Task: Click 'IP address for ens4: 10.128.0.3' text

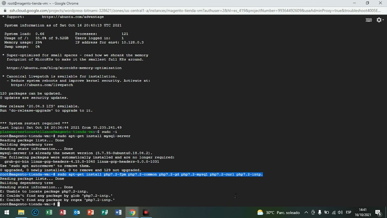Action: (x=109, y=42)
